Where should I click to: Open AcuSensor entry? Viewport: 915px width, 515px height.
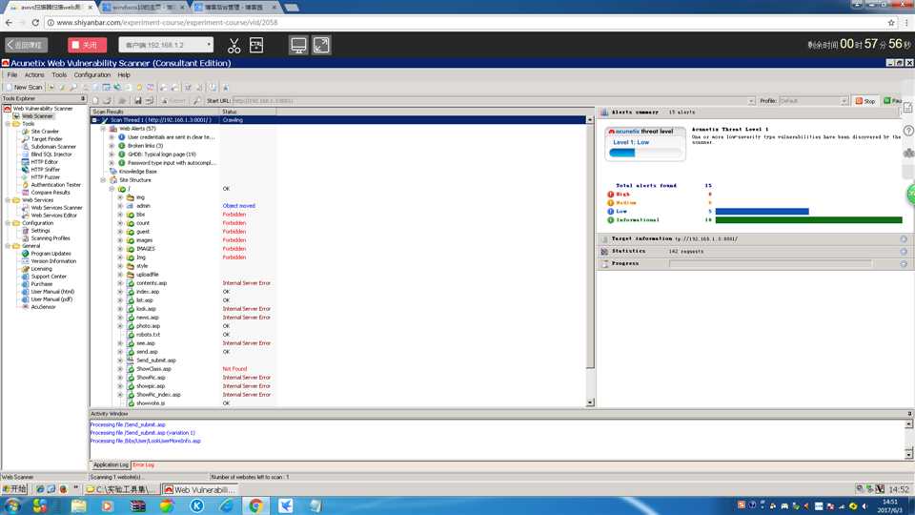pyautogui.click(x=43, y=306)
